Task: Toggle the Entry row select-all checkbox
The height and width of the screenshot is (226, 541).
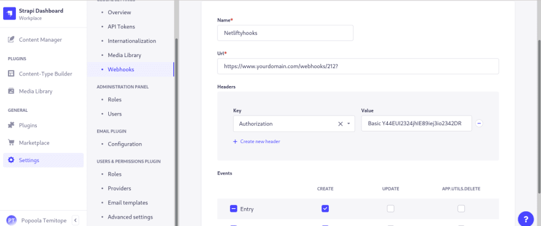Action: pos(233,209)
